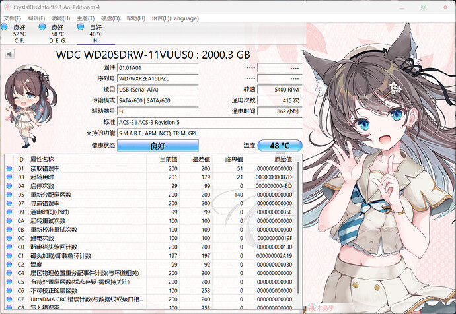Click the interface field USB (Serial ATA)
The width and height of the screenshot is (456, 314).
(x=158, y=90)
